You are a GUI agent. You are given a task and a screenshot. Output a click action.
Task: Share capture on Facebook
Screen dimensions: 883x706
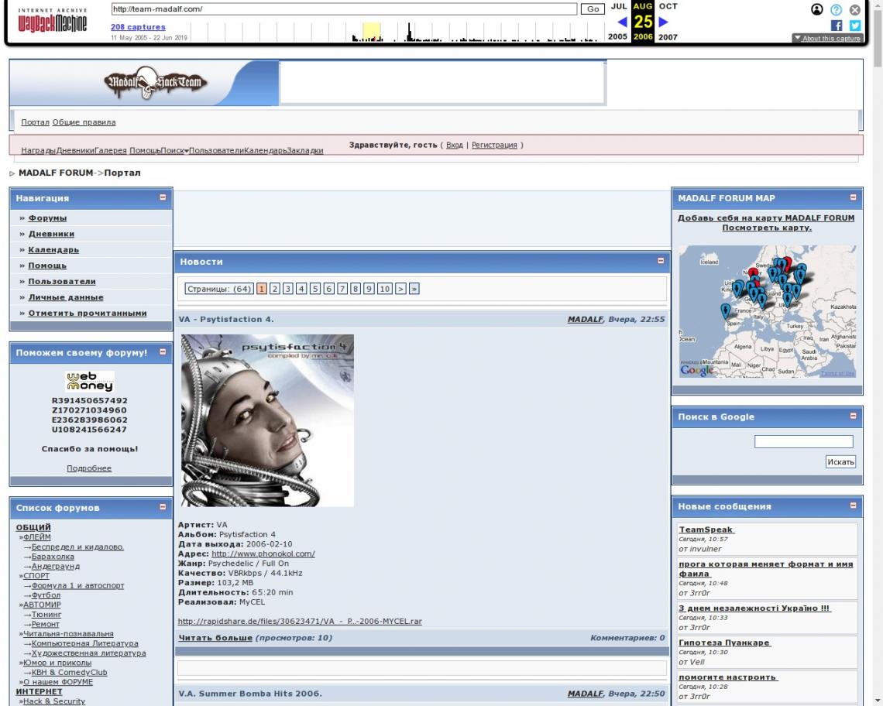[x=837, y=26]
